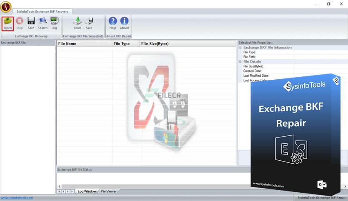View the Log icon
This screenshot has height=201, width=348.
click(54, 24)
